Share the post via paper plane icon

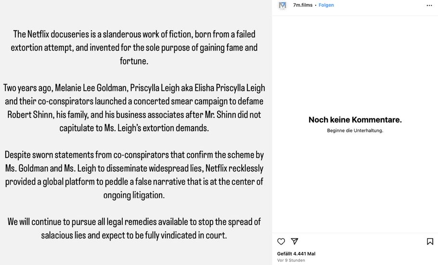pyautogui.click(x=295, y=241)
